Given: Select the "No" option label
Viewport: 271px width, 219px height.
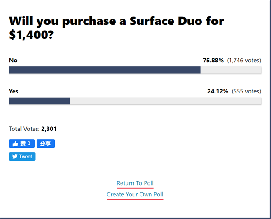Looking at the screenshot, I should [x=13, y=60].
